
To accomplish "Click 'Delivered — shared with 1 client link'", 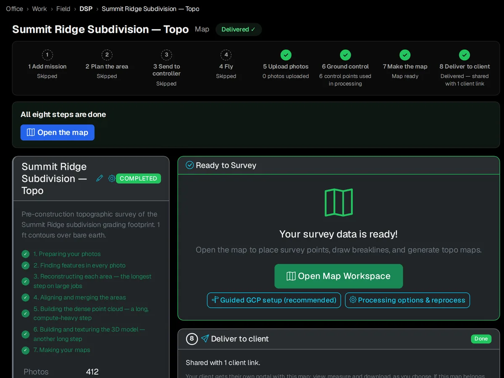I will [465, 80].
